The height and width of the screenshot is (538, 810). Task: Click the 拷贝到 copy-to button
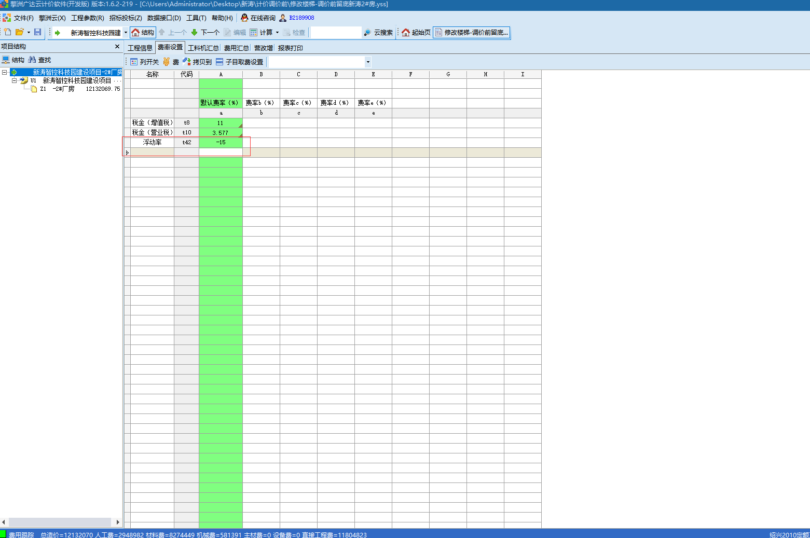197,62
